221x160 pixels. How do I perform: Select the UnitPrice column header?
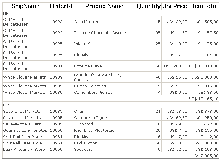point(175,6)
